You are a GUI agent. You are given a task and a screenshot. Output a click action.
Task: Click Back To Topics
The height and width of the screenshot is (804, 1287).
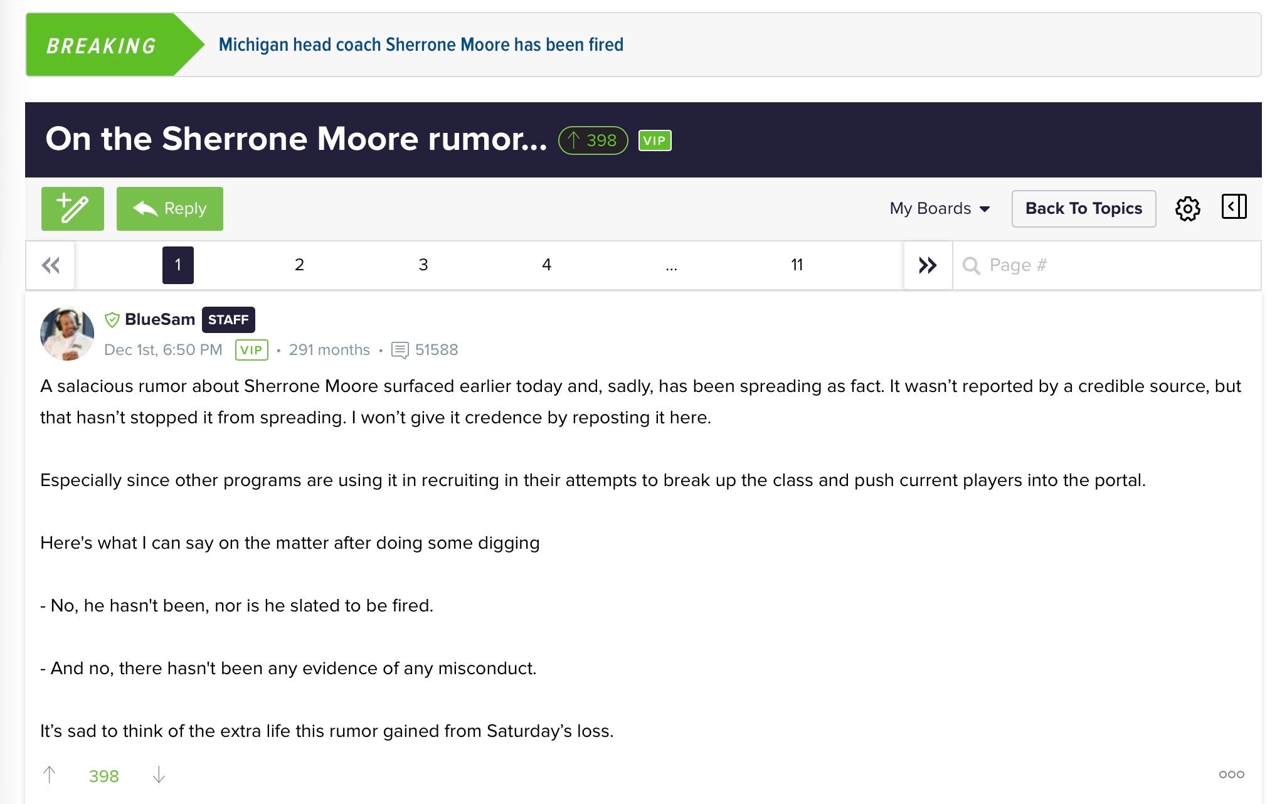point(1083,208)
